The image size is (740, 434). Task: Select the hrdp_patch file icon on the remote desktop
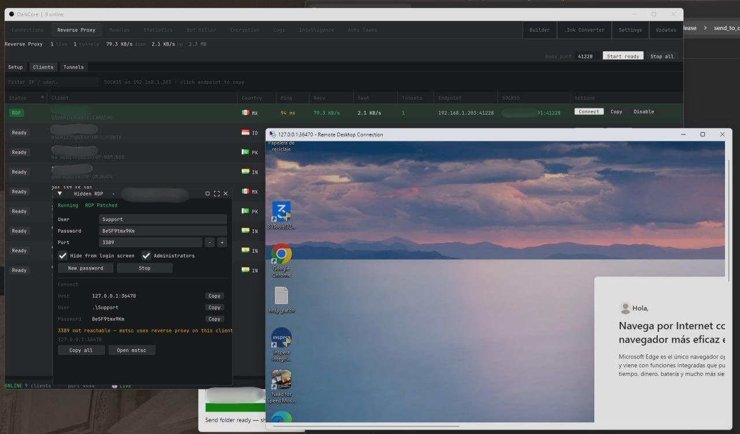click(x=281, y=300)
